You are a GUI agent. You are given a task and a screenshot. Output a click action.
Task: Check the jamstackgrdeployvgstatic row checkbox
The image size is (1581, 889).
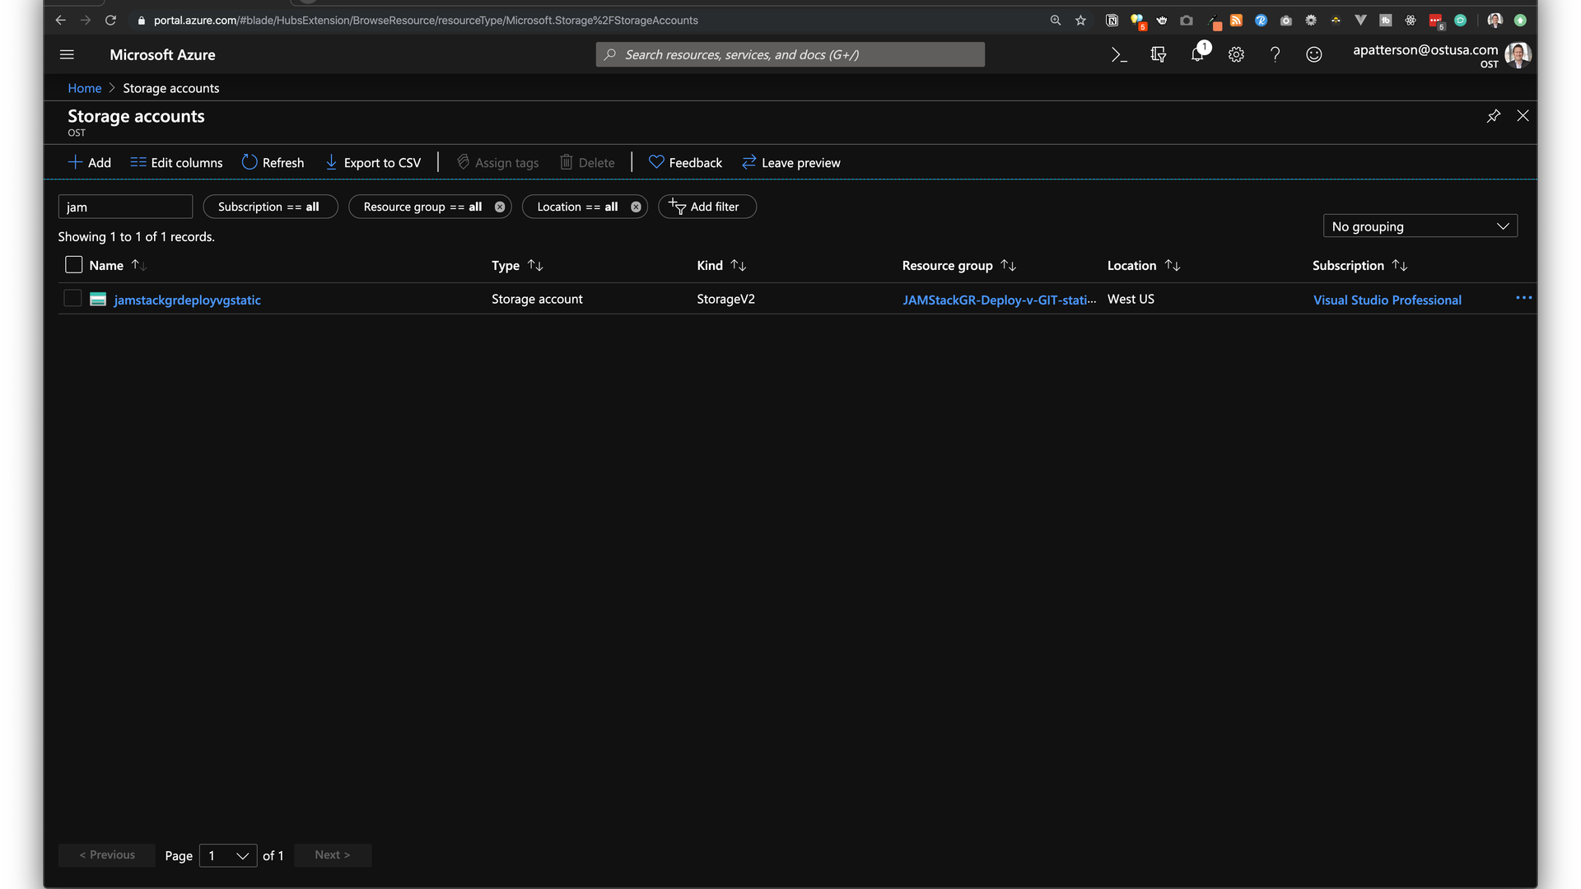(72, 299)
